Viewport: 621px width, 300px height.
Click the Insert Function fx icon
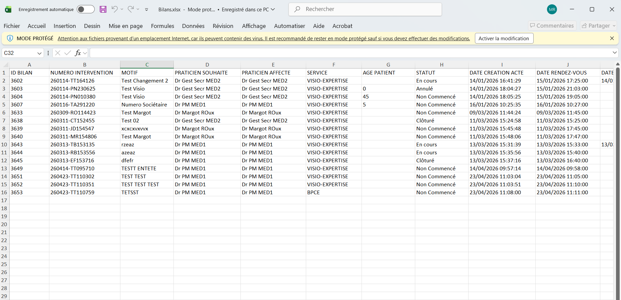(78, 53)
